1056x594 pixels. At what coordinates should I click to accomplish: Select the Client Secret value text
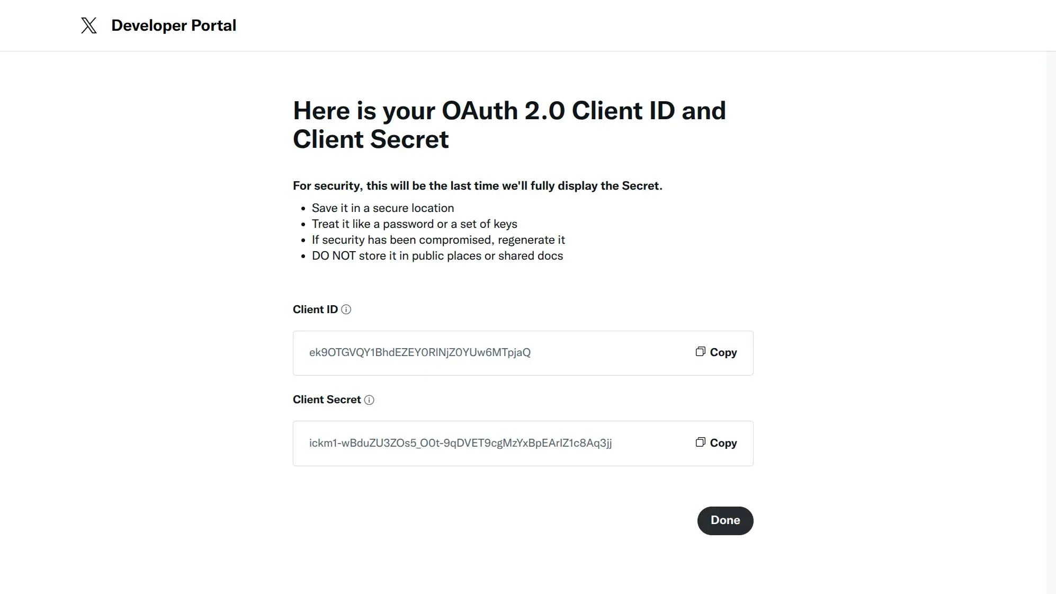(x=460, y=444)
